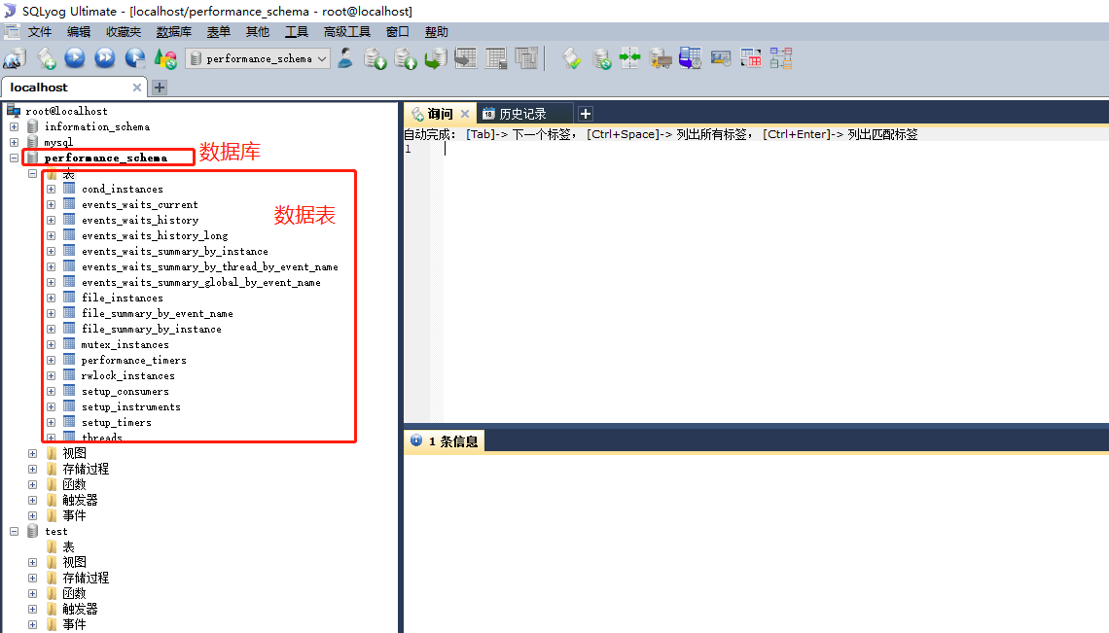Screen dimensions: 1109x633
Task: Open the 编辑 menu
Action: point(79,32)
